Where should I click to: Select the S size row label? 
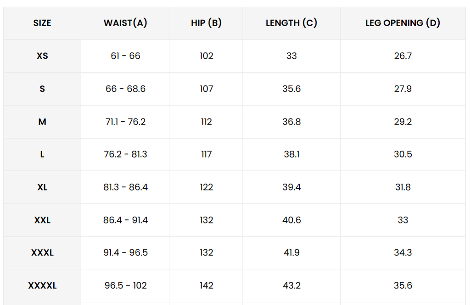42,89
